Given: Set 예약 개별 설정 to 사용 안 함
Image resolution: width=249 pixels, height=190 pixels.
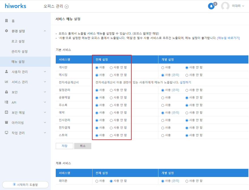Looking at the screenshot, I should point(187,113).
